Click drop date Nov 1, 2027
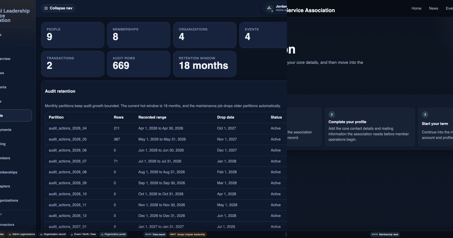Image resolution: width=453 pixels, height=238 pixels. tap(227, 139)
